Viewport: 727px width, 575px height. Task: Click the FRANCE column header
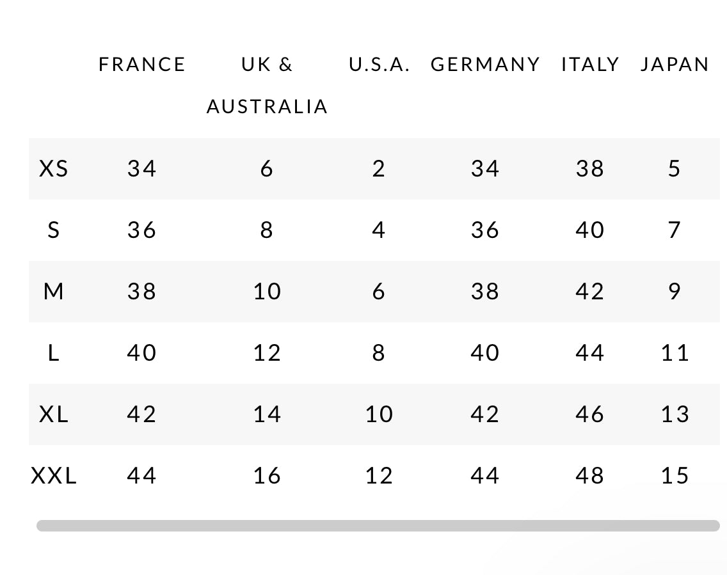142,65
